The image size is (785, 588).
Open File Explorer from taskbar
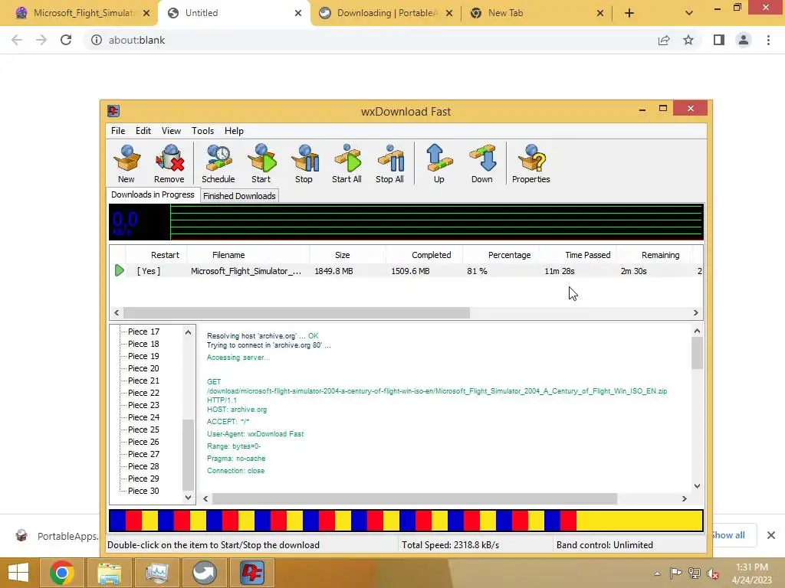click(x=109, y=573)
